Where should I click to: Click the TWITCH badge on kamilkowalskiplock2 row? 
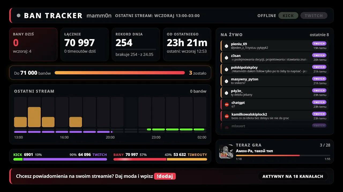tap(319, 114)
